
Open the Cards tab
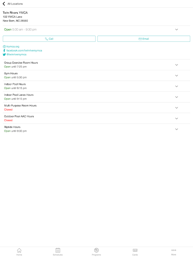pos(135,252)
